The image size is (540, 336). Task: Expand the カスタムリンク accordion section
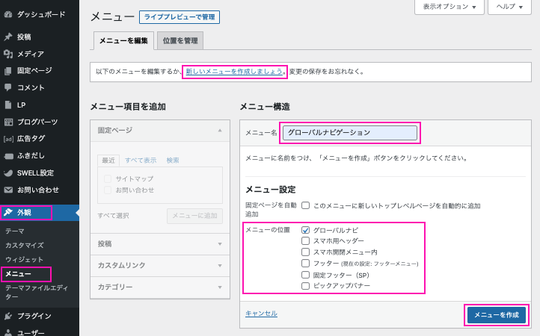click(160, 266)
